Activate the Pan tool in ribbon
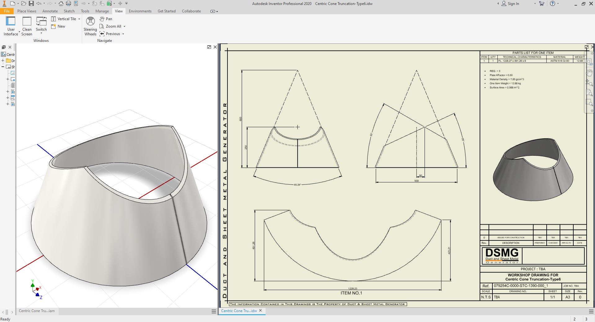Viewport: 595px width, 322px height. pos(106,19)
